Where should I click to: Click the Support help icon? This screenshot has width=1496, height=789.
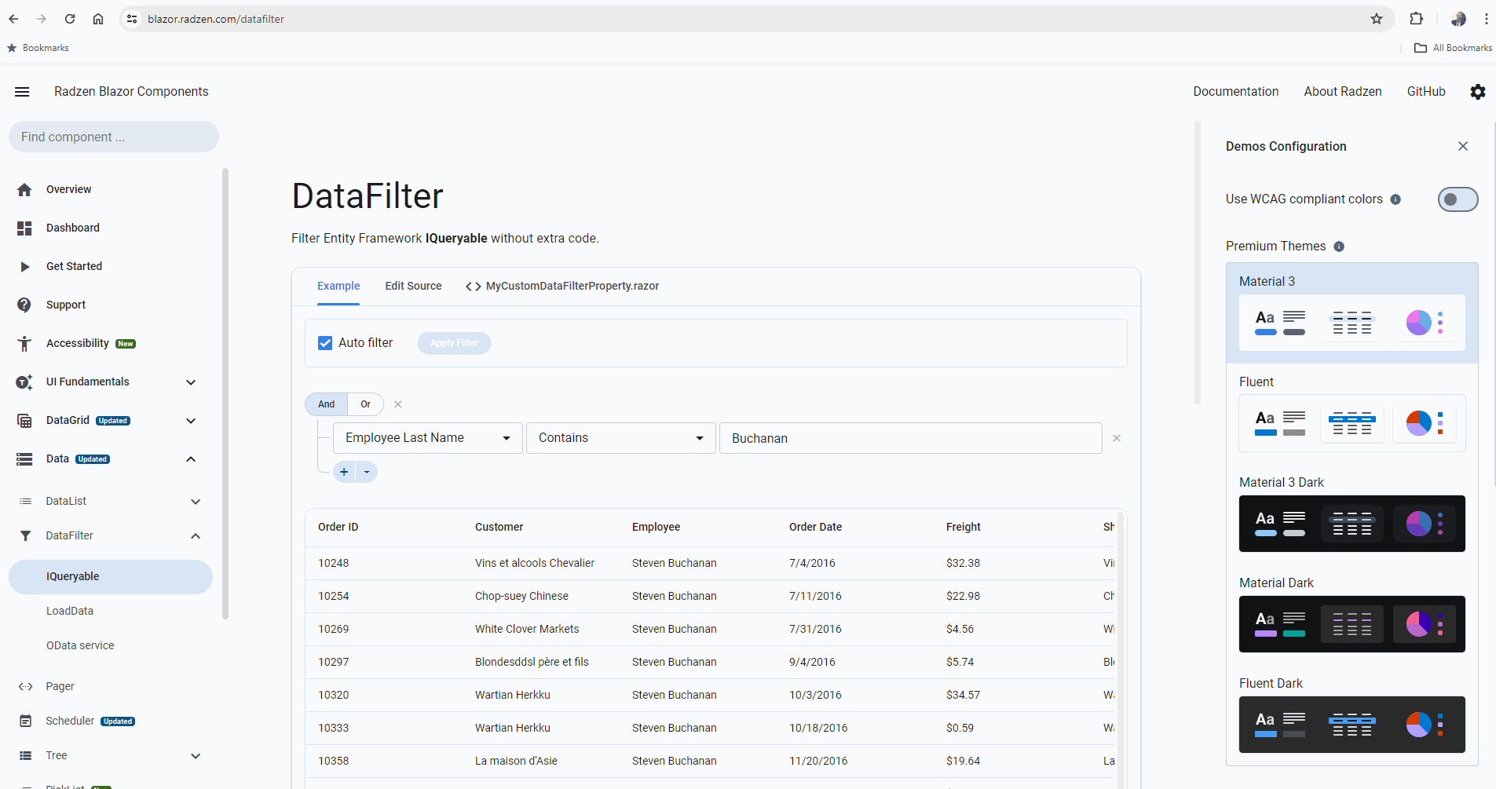click(x=24, y=305)
